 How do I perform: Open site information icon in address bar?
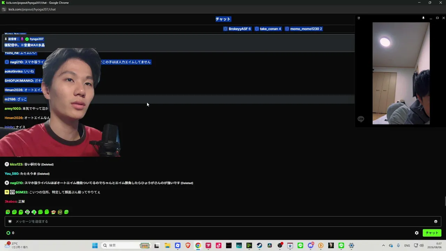tap(4, 9)
